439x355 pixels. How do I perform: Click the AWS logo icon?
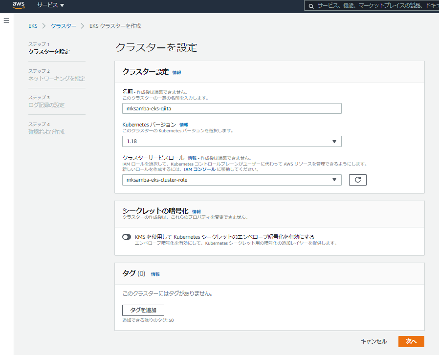tap(19, 5)
